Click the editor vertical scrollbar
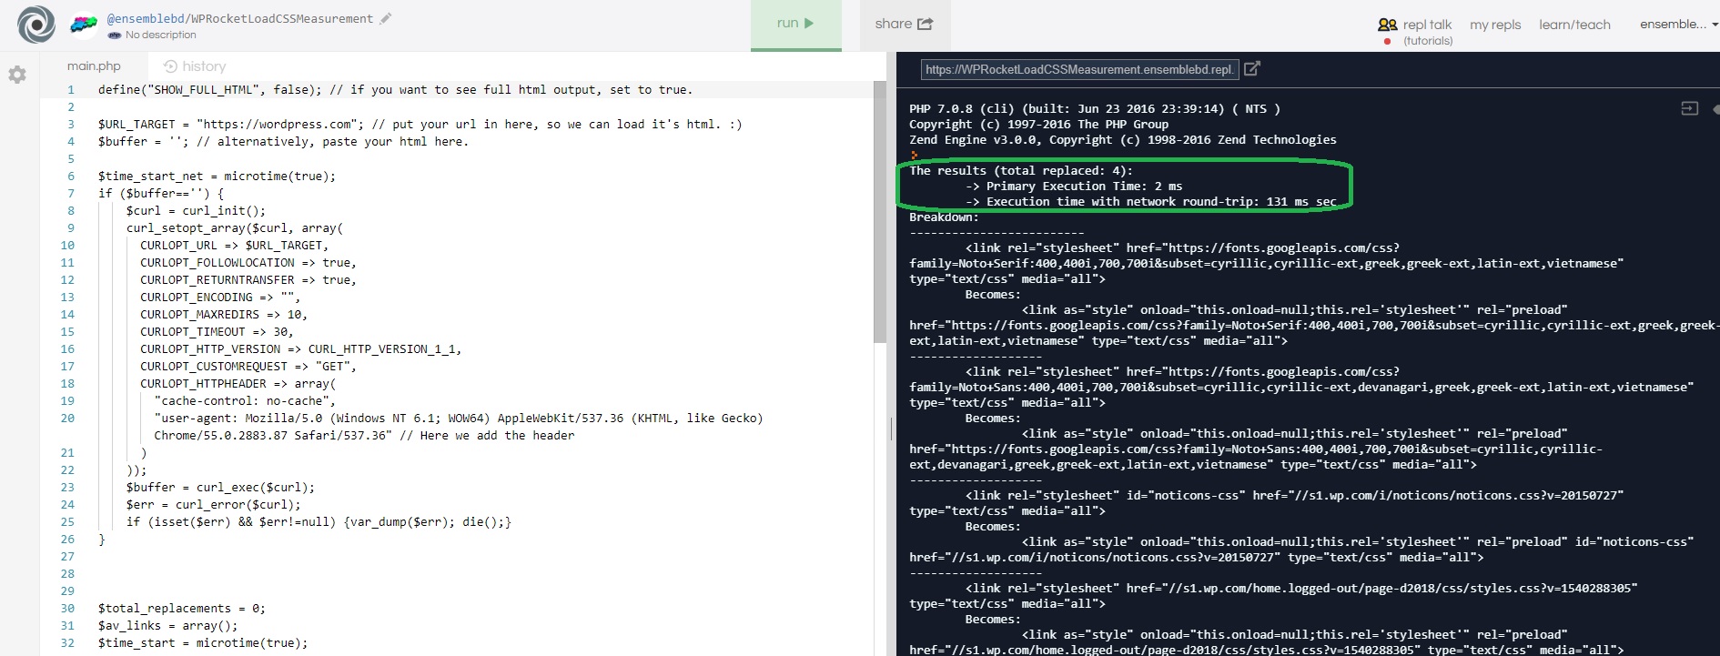Image resolution: width=1720 pixels, height=656 pixels. (879, 212)
